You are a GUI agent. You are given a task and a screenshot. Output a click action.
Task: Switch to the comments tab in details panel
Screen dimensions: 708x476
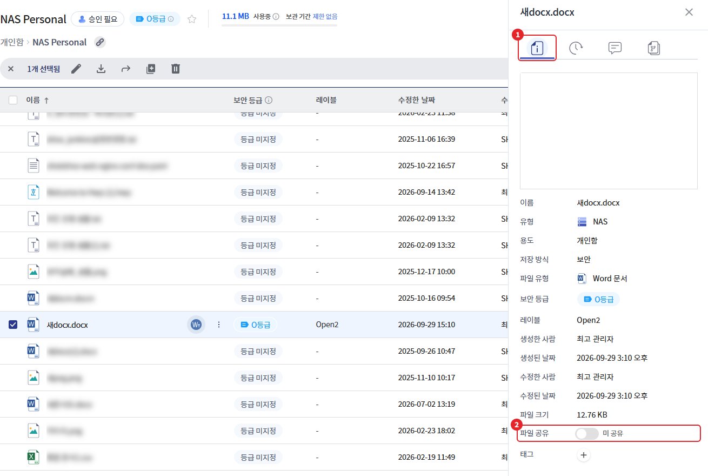[615, 48]
